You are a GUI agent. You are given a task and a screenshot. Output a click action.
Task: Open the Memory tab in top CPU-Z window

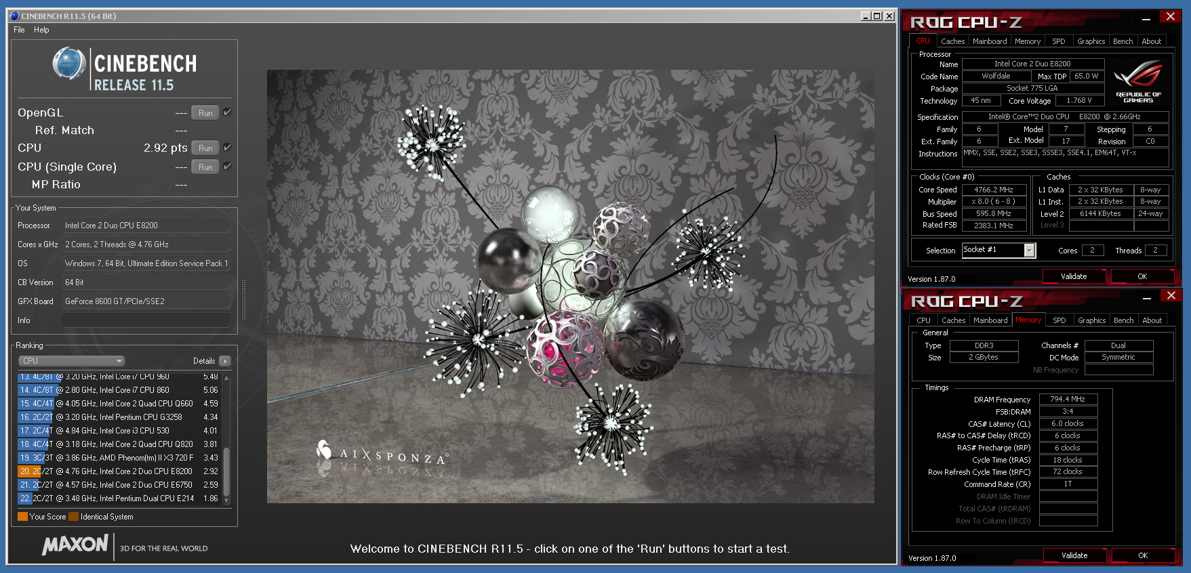(x=1028, y=41)
